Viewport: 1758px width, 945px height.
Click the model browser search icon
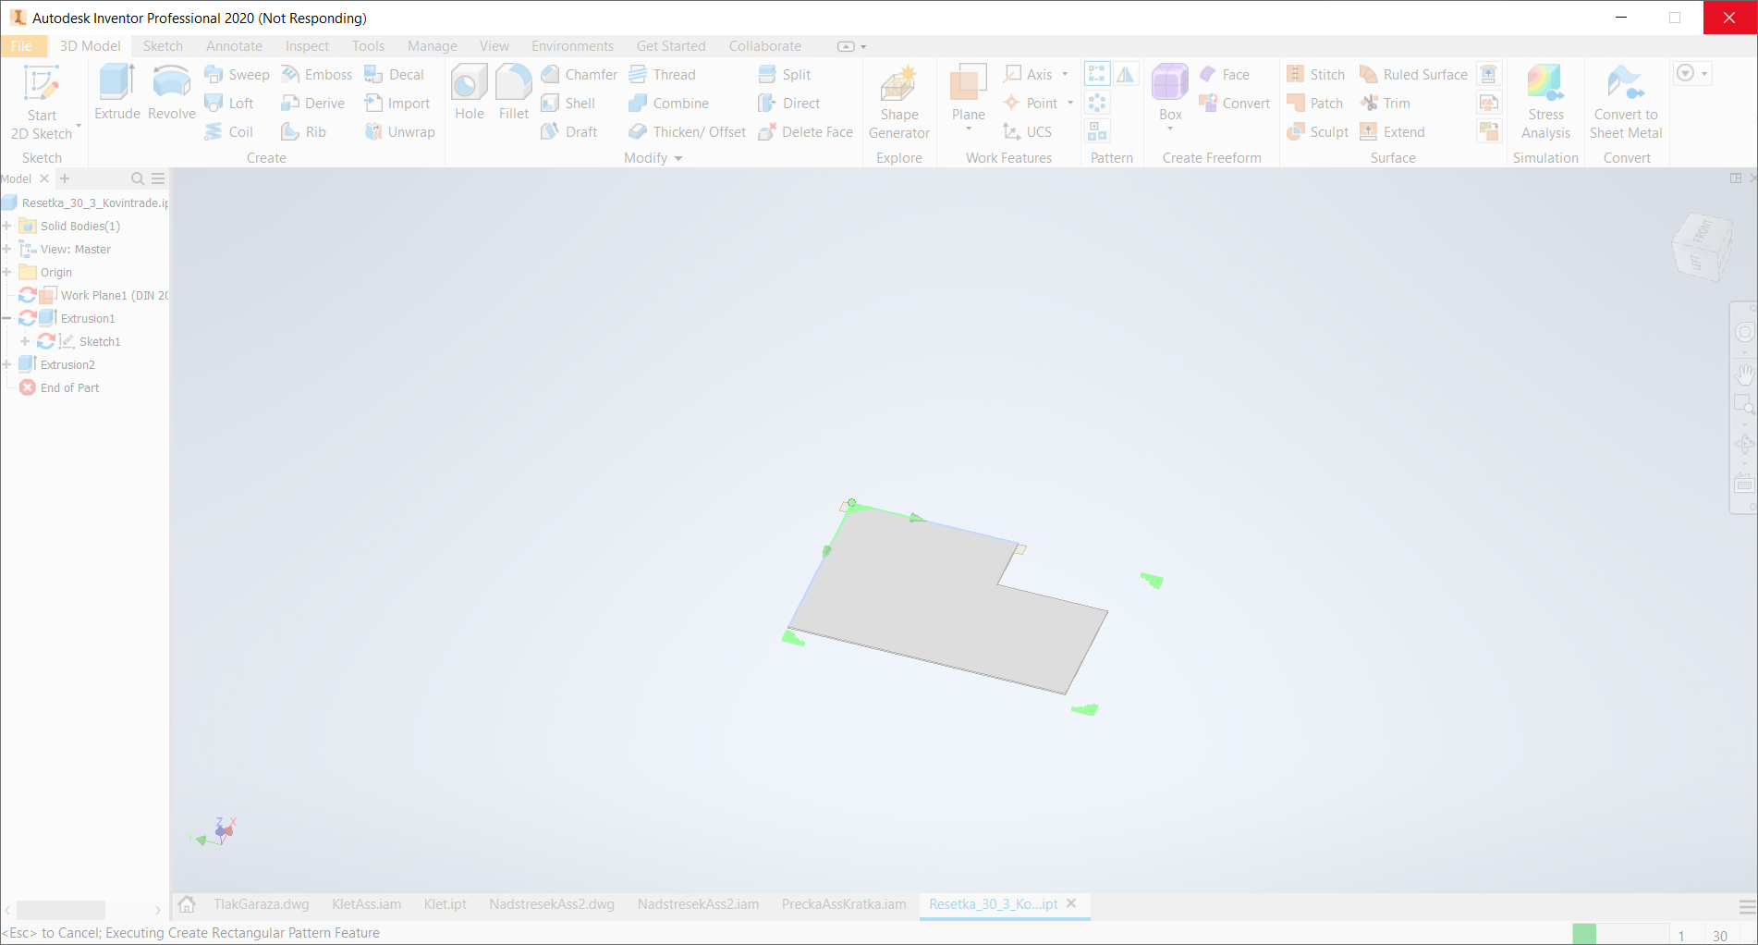pos(137,178)
